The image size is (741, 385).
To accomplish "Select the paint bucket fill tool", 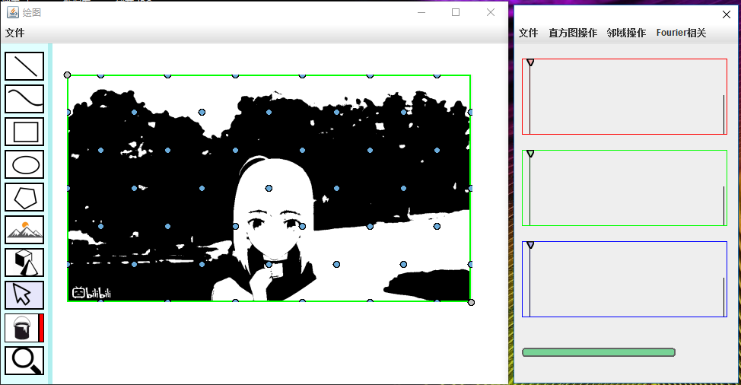I will click(22, 328).
